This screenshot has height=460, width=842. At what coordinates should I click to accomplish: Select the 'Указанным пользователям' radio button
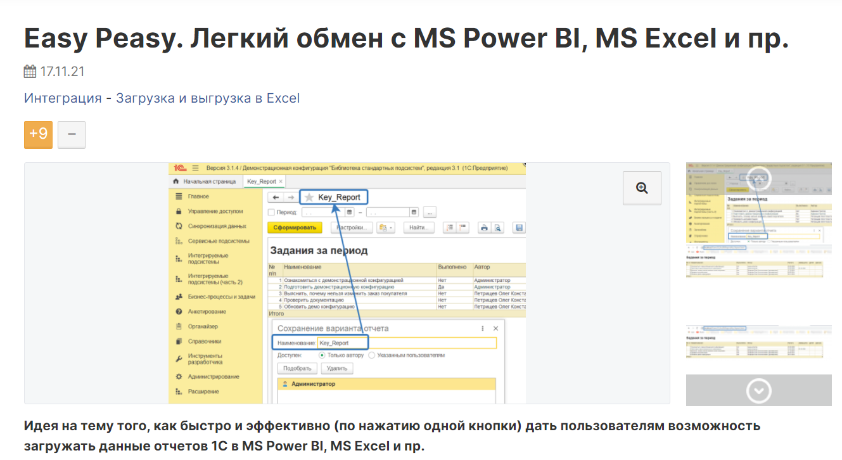coord(372,355)
